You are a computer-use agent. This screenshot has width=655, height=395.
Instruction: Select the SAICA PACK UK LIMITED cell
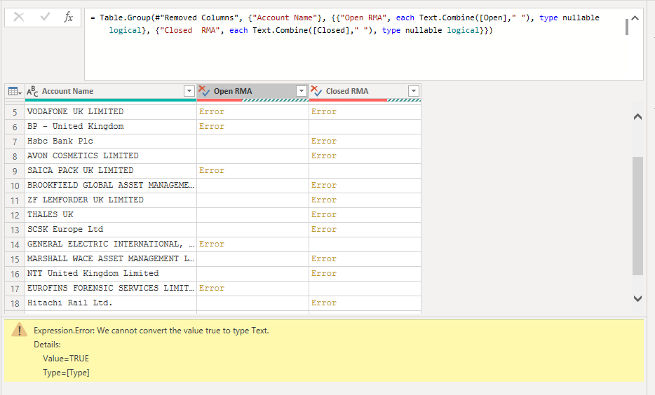[x=111, y=171]
